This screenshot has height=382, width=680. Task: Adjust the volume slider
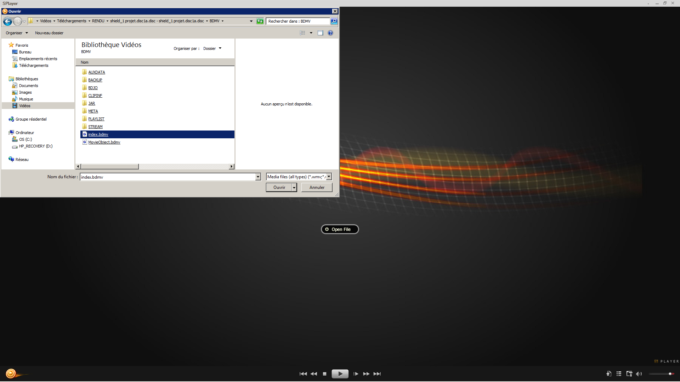(661, 374)
